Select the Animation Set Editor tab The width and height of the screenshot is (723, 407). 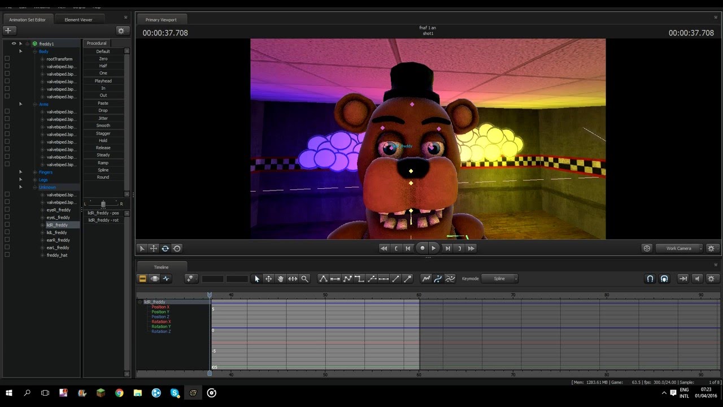tap(27, 20)
